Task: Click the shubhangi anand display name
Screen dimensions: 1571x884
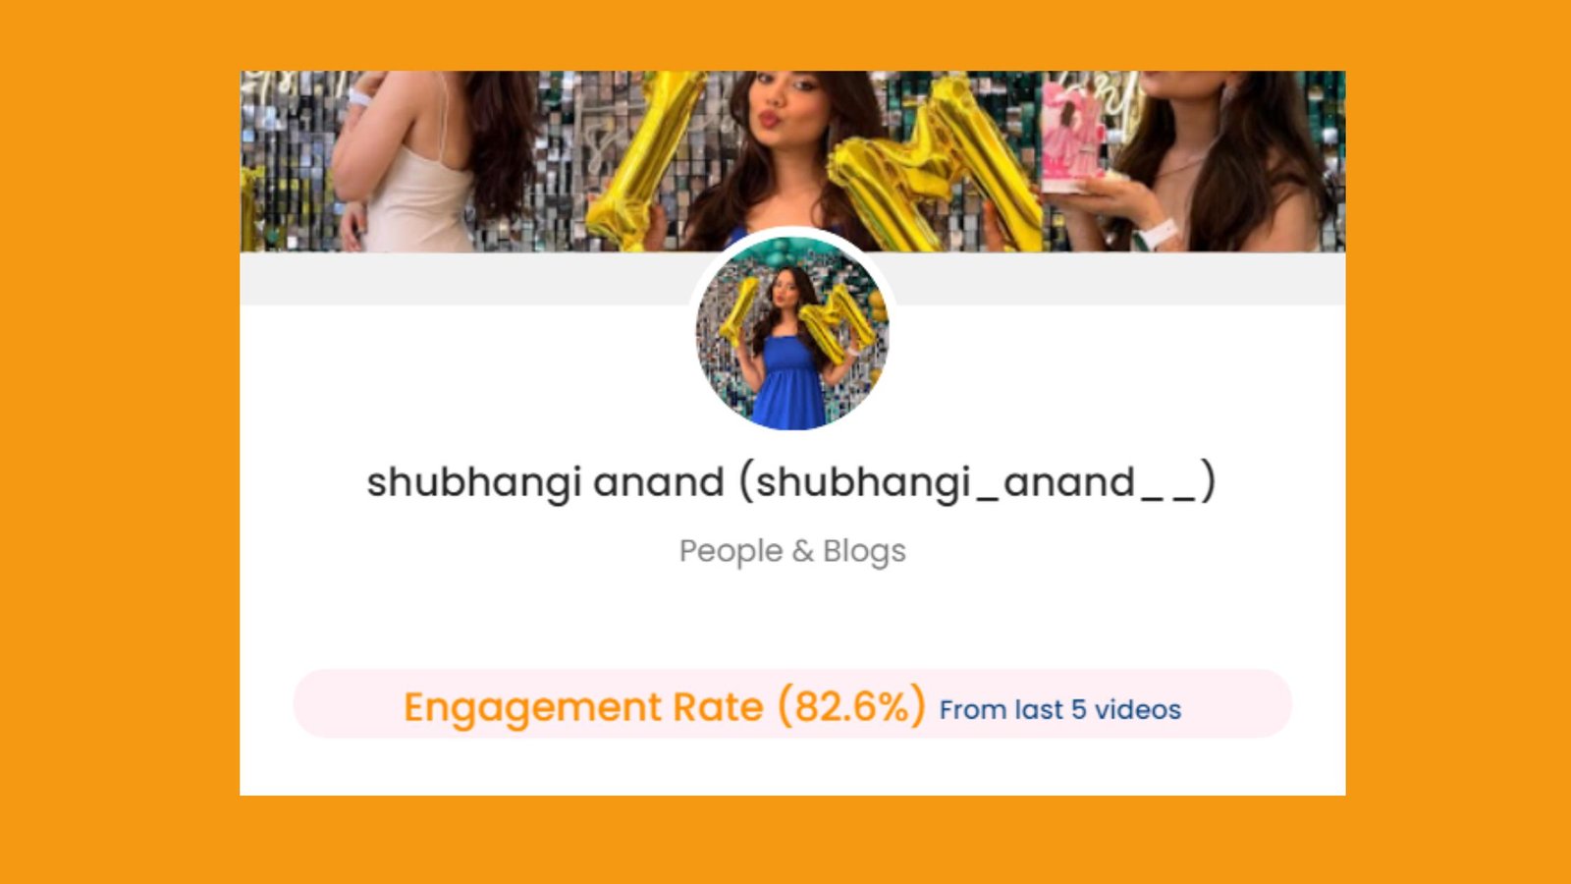Action: pyautogui.click(x=545, y=482)
